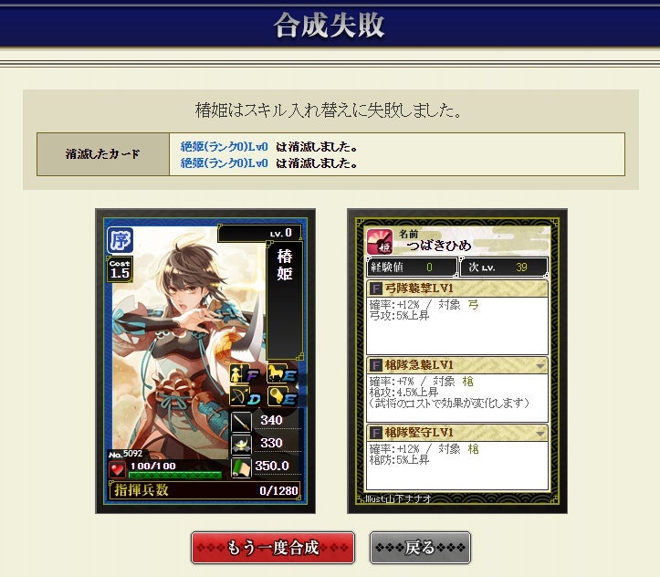The image size is (660, 577).
Task: Expand the 槍隊急襲LV1 skill arrow
Action: click(x=540, y=366)
